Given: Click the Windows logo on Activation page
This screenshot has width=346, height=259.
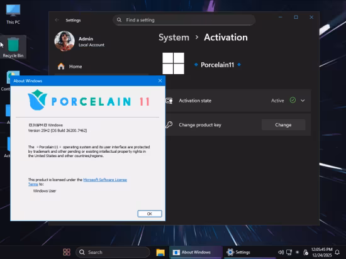Looking at the screenshot, I should (173, 63).
